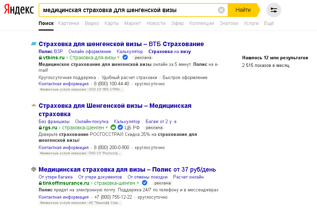Open the Расчет онлайн sitelink

pos(188,177)
